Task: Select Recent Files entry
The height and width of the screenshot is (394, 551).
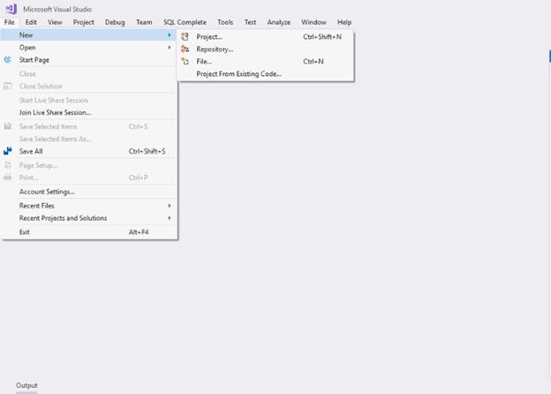Action: click(x=88, y=206)
